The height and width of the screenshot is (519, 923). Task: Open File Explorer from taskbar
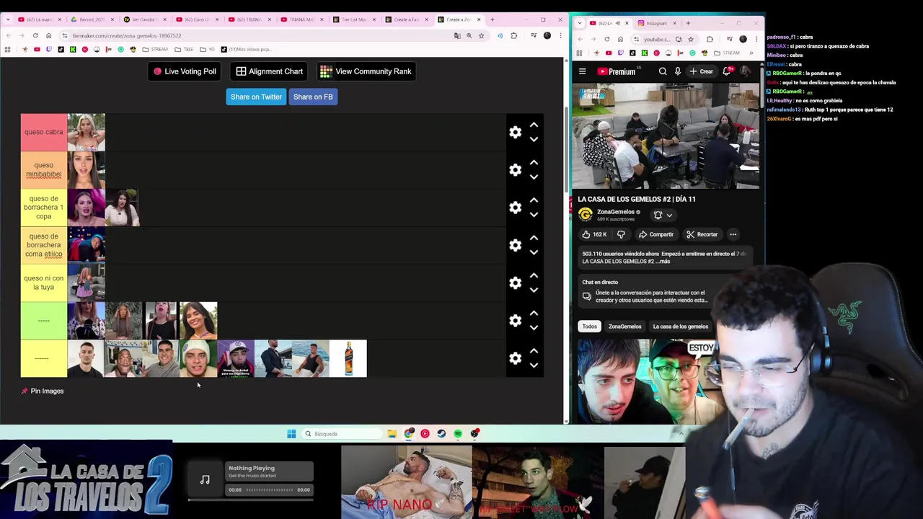pyautogui.click(x=392, y=434)
